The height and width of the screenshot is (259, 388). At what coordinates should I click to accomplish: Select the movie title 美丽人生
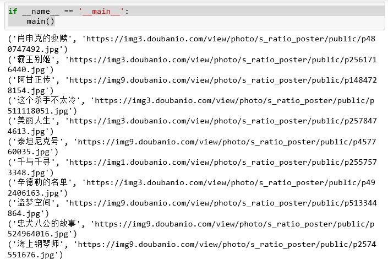[34, 121]
